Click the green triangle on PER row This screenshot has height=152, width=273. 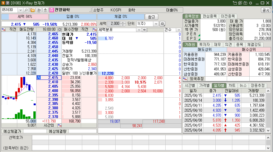199,35
